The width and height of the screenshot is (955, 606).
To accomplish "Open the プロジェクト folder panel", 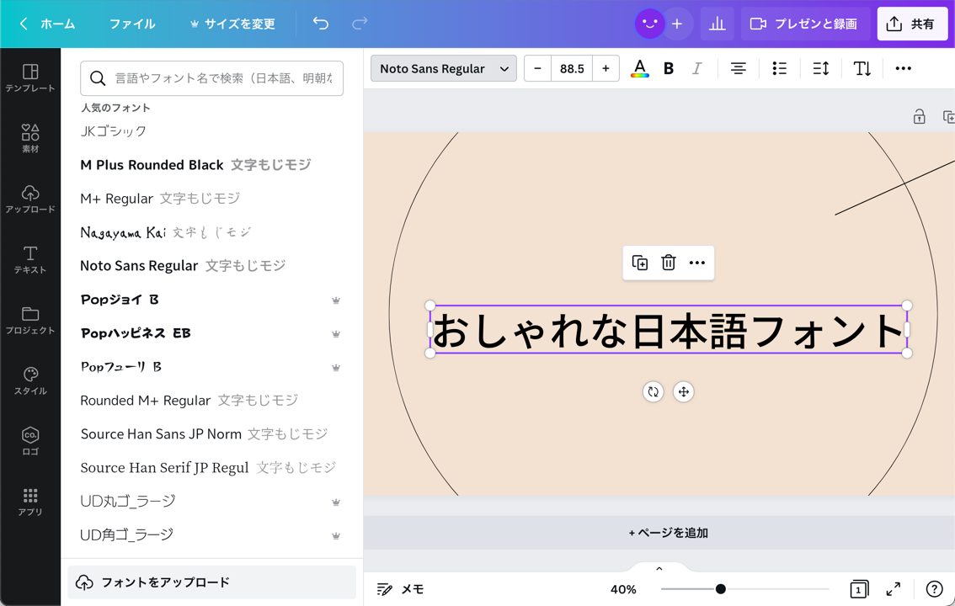I will [x=29, y=320].
